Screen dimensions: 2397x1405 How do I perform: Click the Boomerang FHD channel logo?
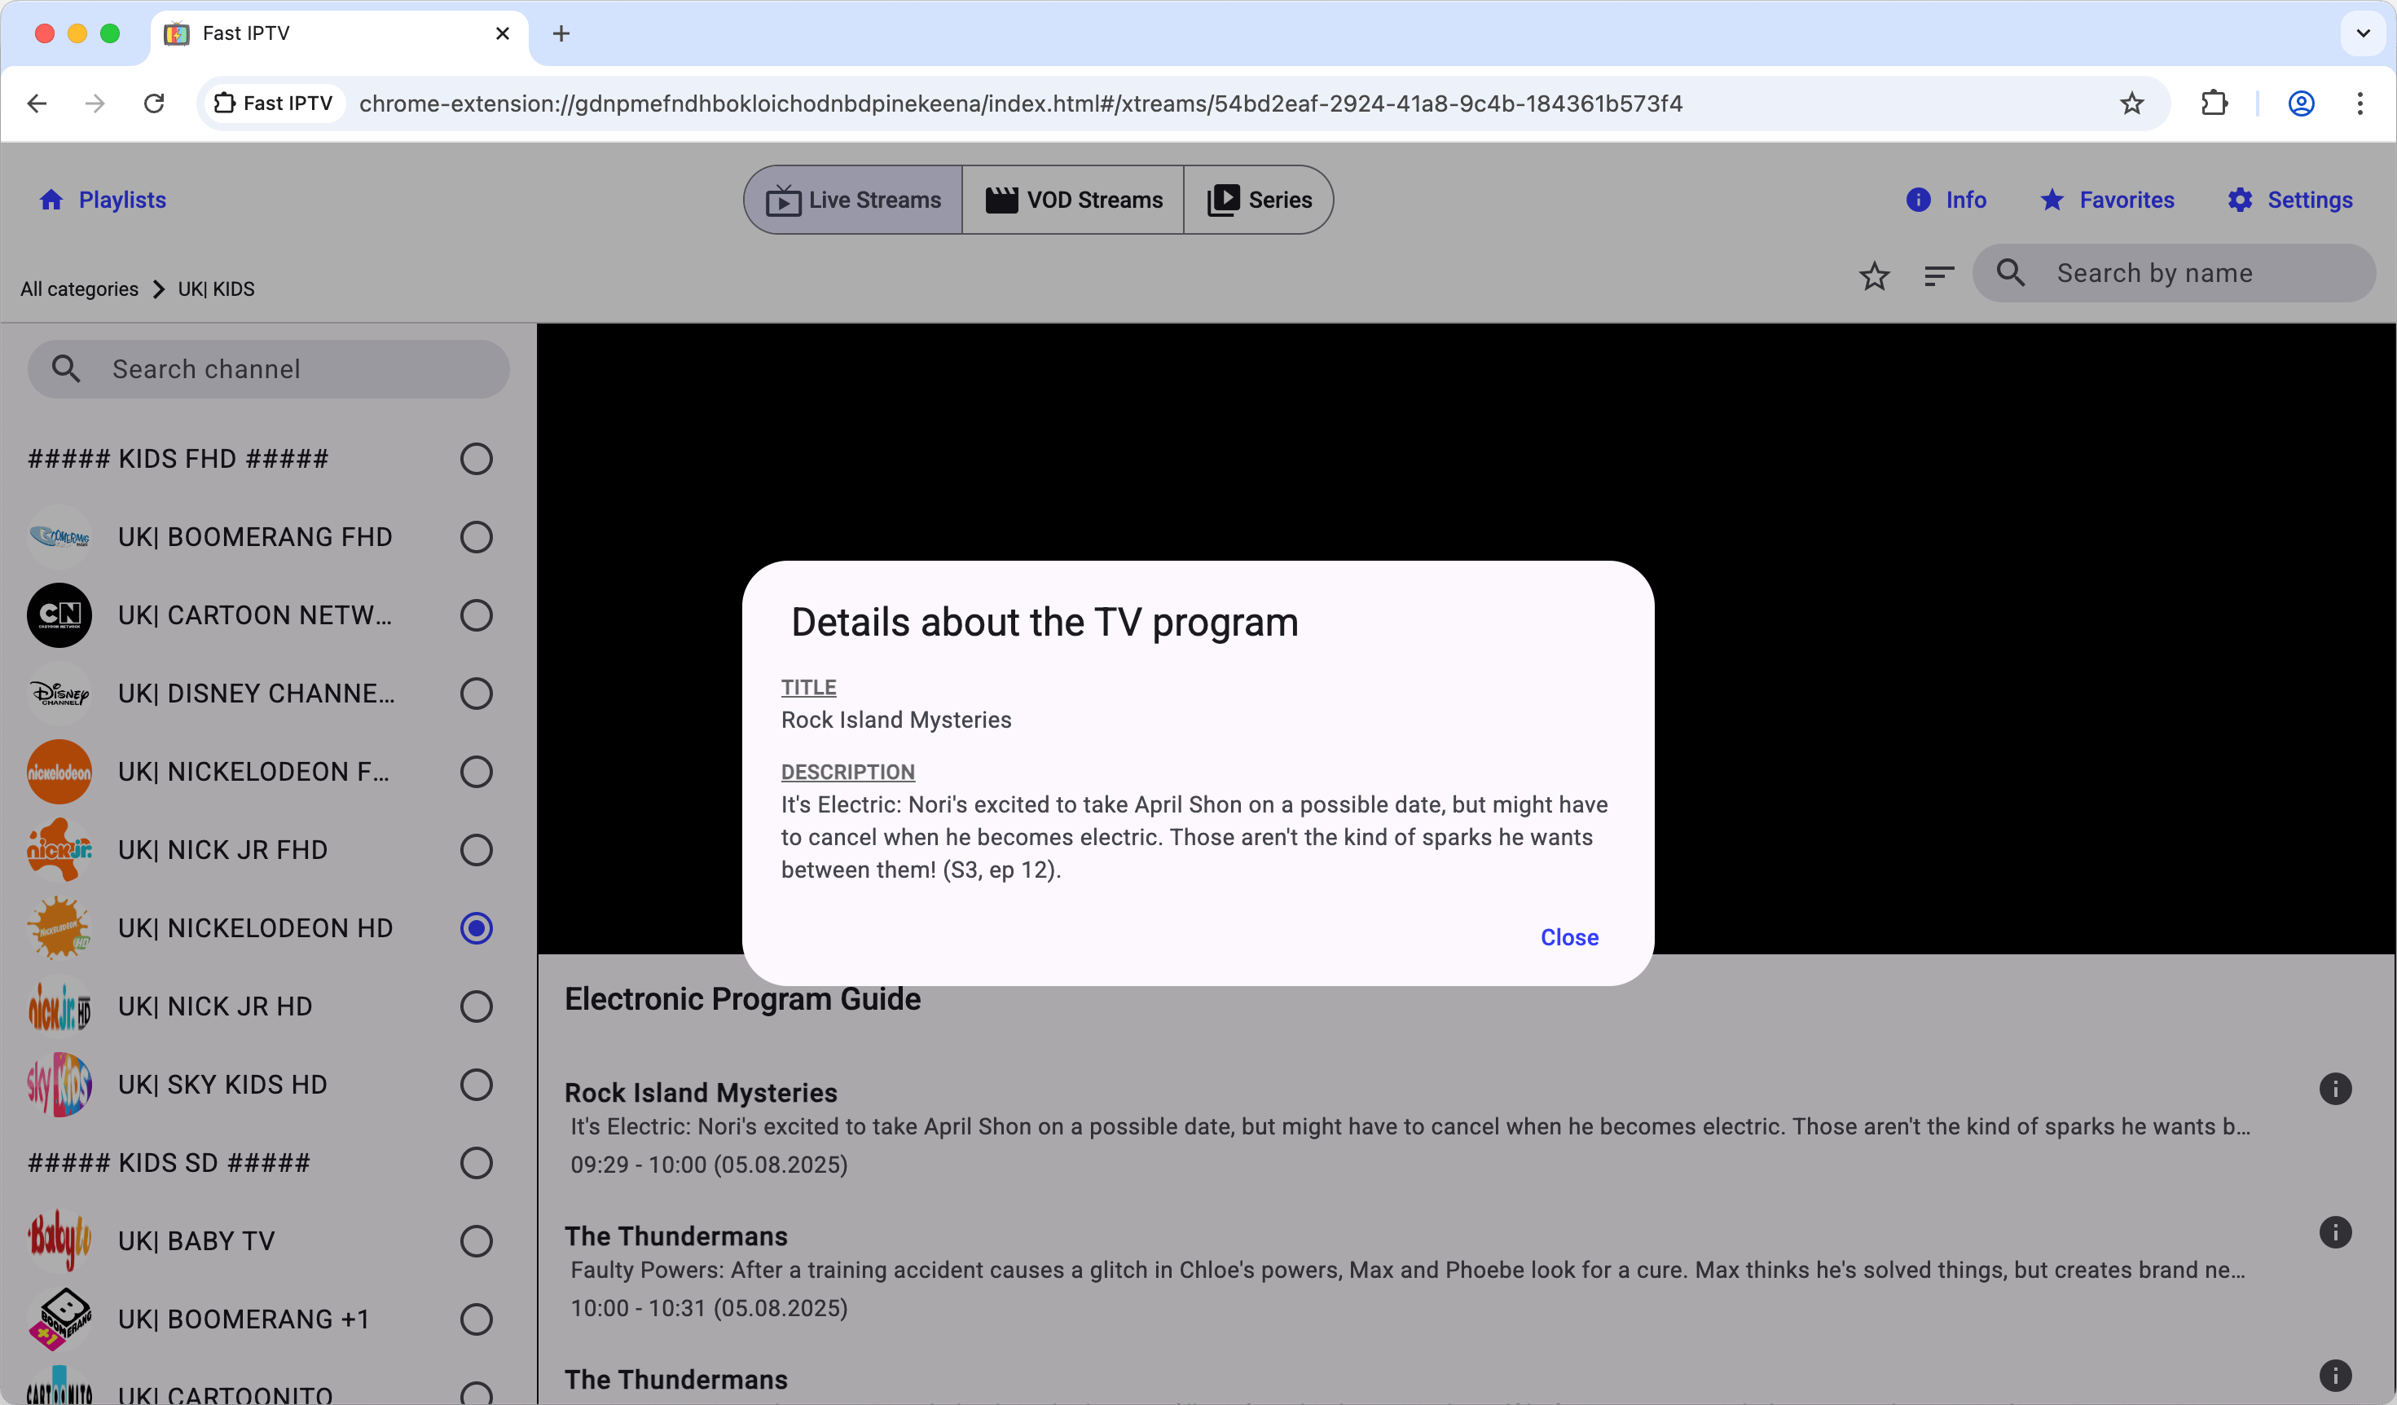coord(59,536)
